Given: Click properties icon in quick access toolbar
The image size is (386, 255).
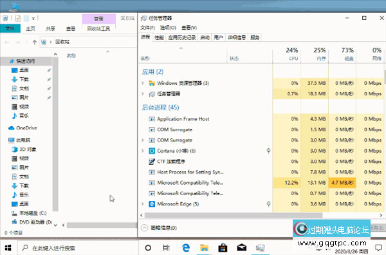Looking at the screenshot, I should (18, 18).
